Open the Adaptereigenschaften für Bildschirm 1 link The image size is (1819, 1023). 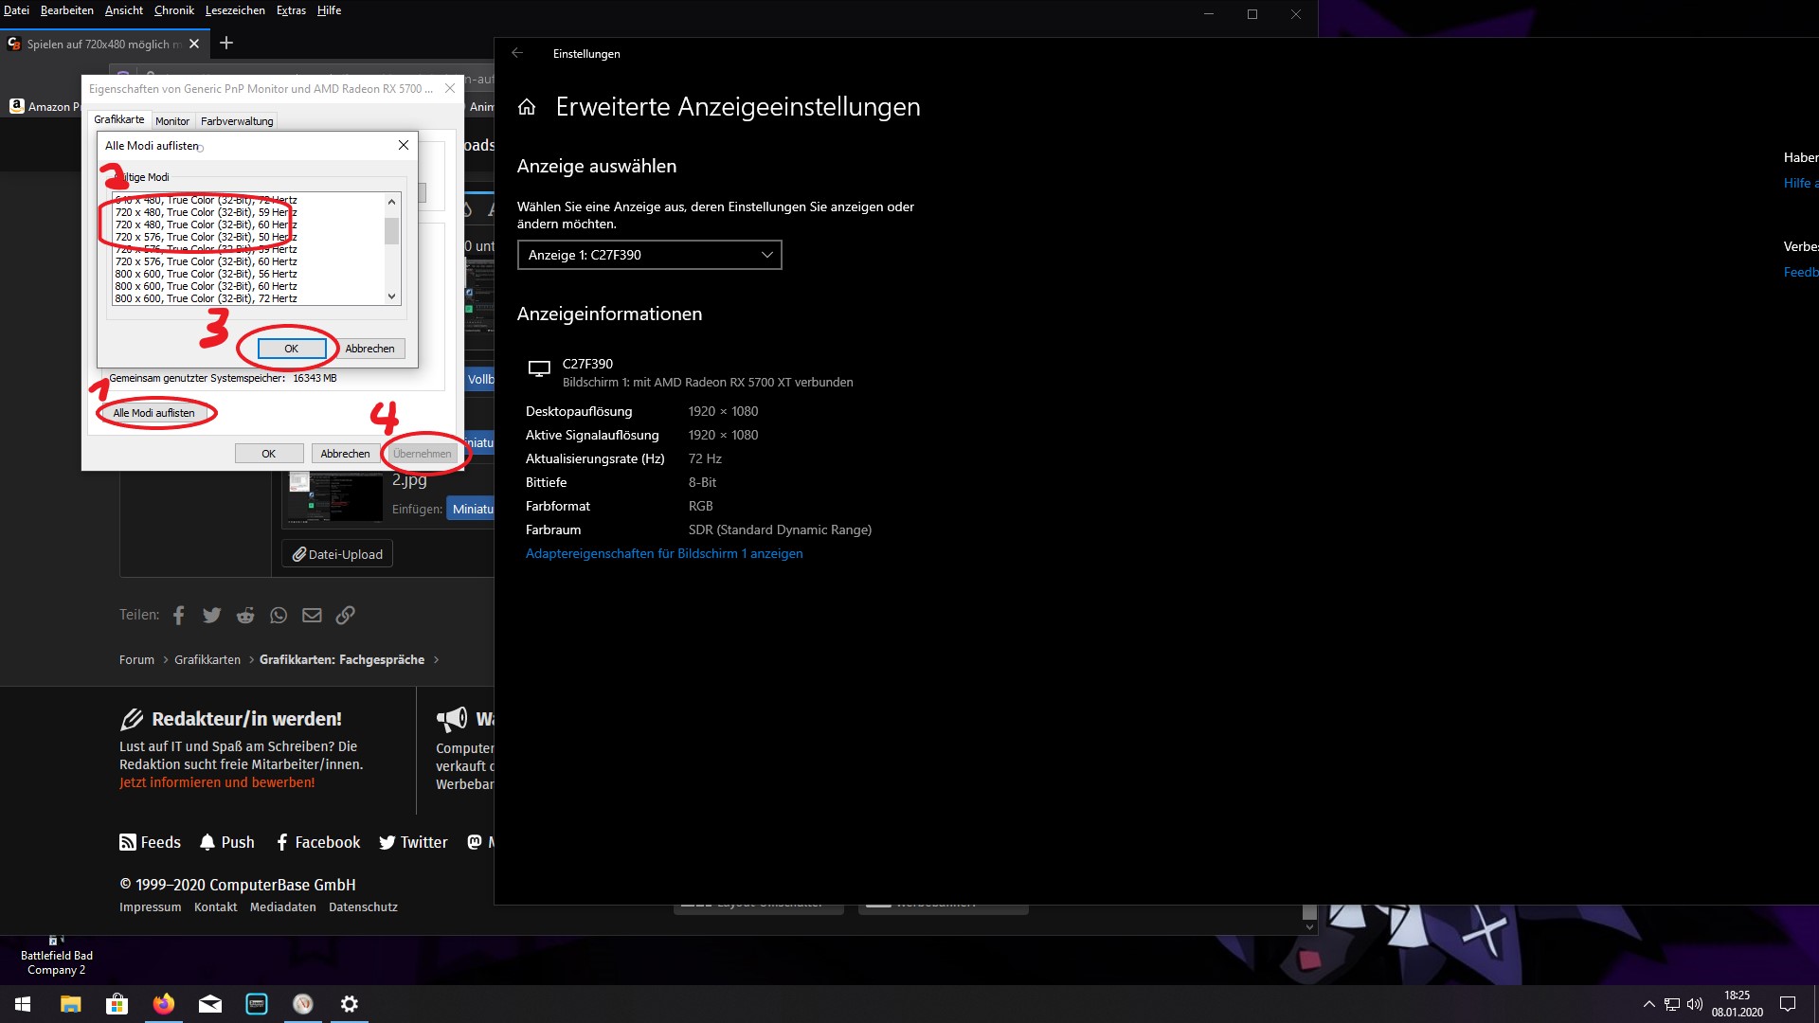click(x=664, y=553)
